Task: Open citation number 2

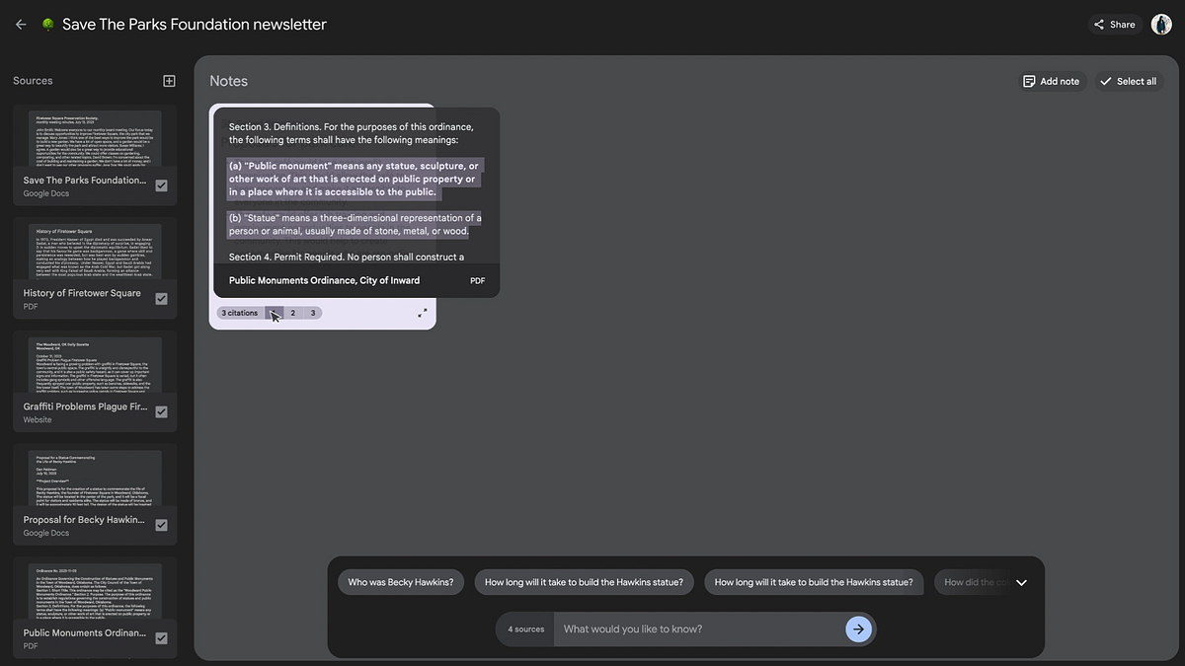Action: [292, 313]
